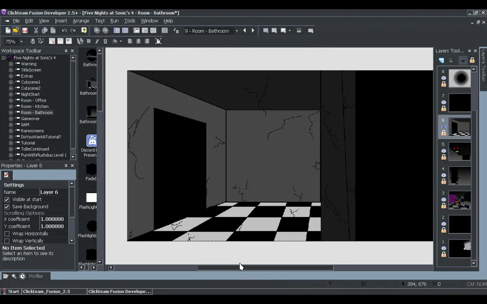Align text right icon

[147, 41]
